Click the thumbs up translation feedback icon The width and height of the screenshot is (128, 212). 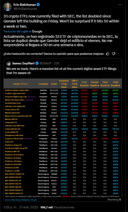tap(108, 54)
